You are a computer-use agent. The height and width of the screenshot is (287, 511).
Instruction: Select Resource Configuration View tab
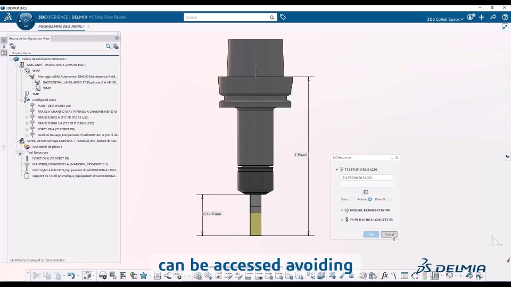coord(29,38)
